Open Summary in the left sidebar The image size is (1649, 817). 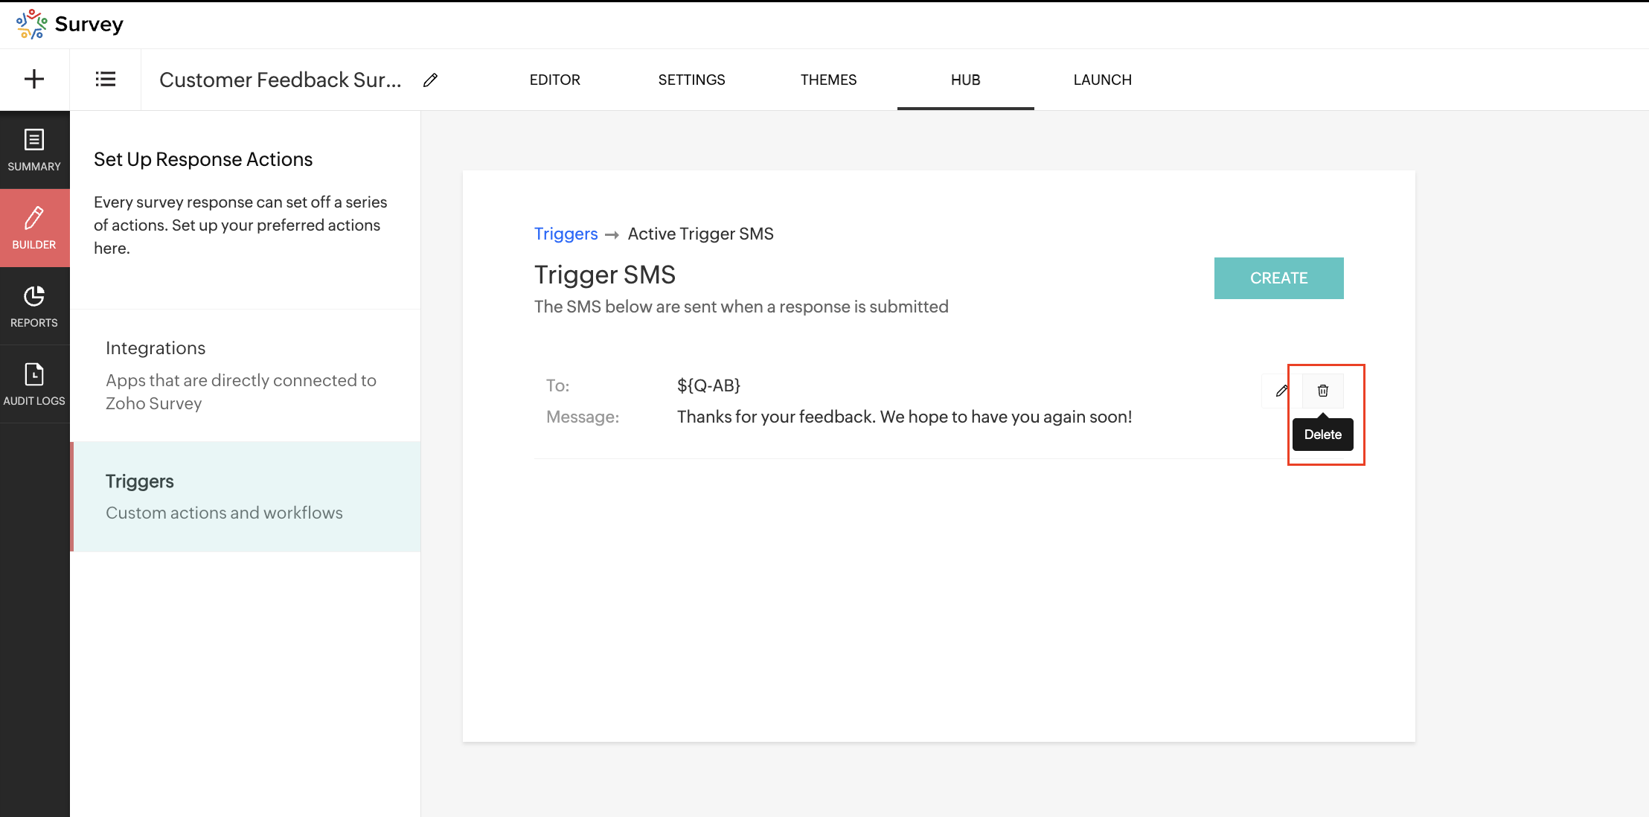(x=34, y=150)
